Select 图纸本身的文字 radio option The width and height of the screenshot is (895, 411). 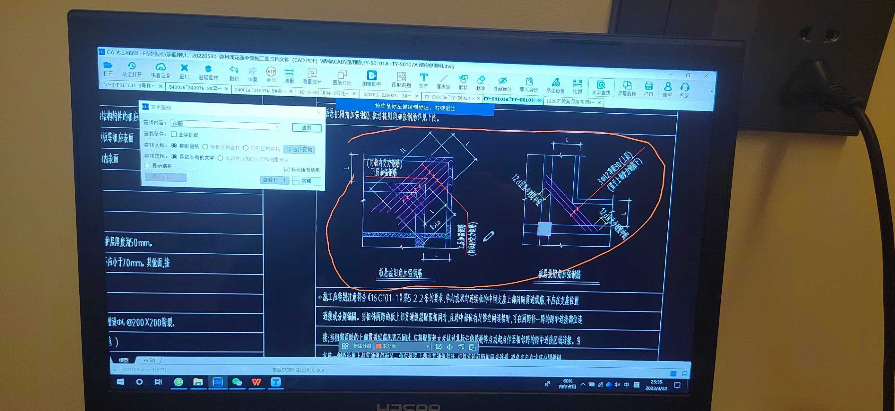(174, 157)
